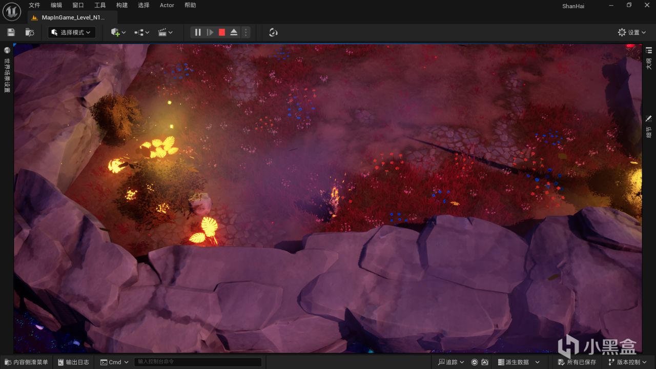This screenshot has height=369, width=656.
Task: Open the 窗口 menu
Action: (78, 5)
